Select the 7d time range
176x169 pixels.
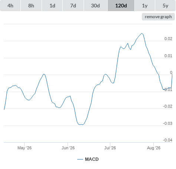pos(73,6)
